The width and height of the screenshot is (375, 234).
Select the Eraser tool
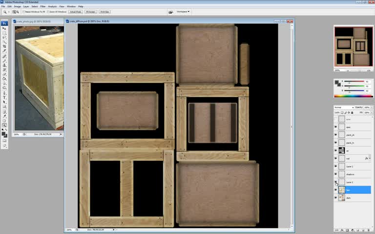[4, 74]
